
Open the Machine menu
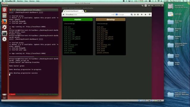(20, 1)
